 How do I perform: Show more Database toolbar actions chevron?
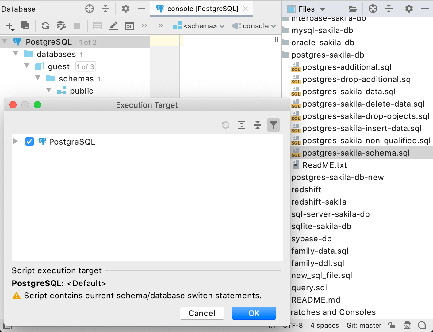(144, 25)
